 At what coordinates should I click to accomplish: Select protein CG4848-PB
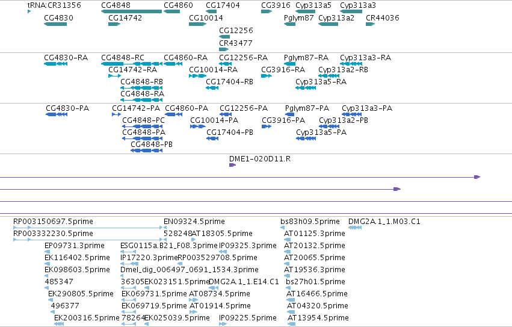tap(152, 145)
